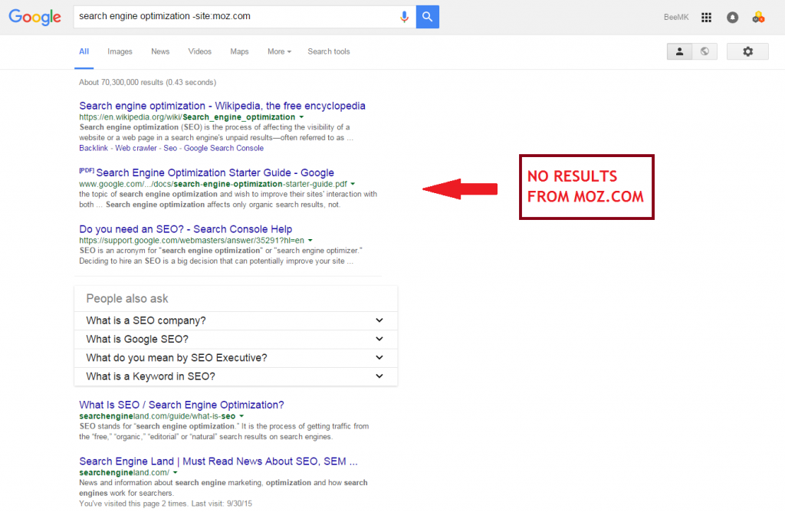Viewport: 785px width, 512px height.
Task: Click the 'People also ask' heading
Action: tap(127, 299)
